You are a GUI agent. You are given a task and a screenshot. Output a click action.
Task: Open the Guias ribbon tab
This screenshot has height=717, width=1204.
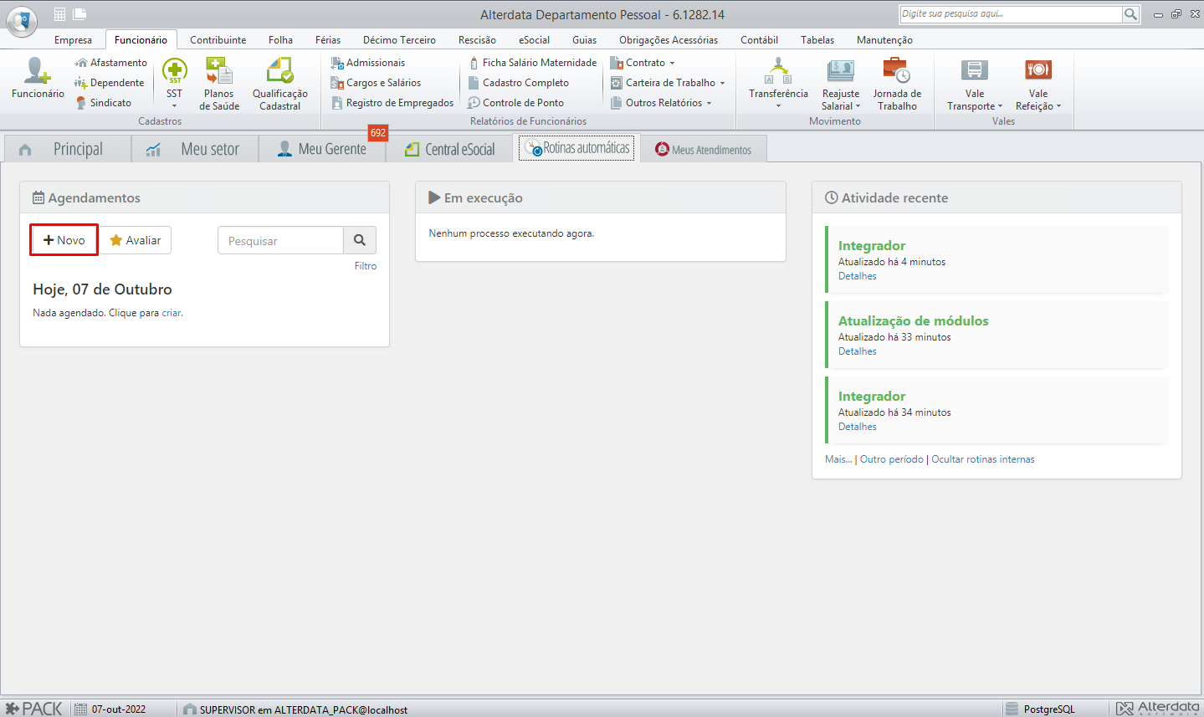(584, 40)
